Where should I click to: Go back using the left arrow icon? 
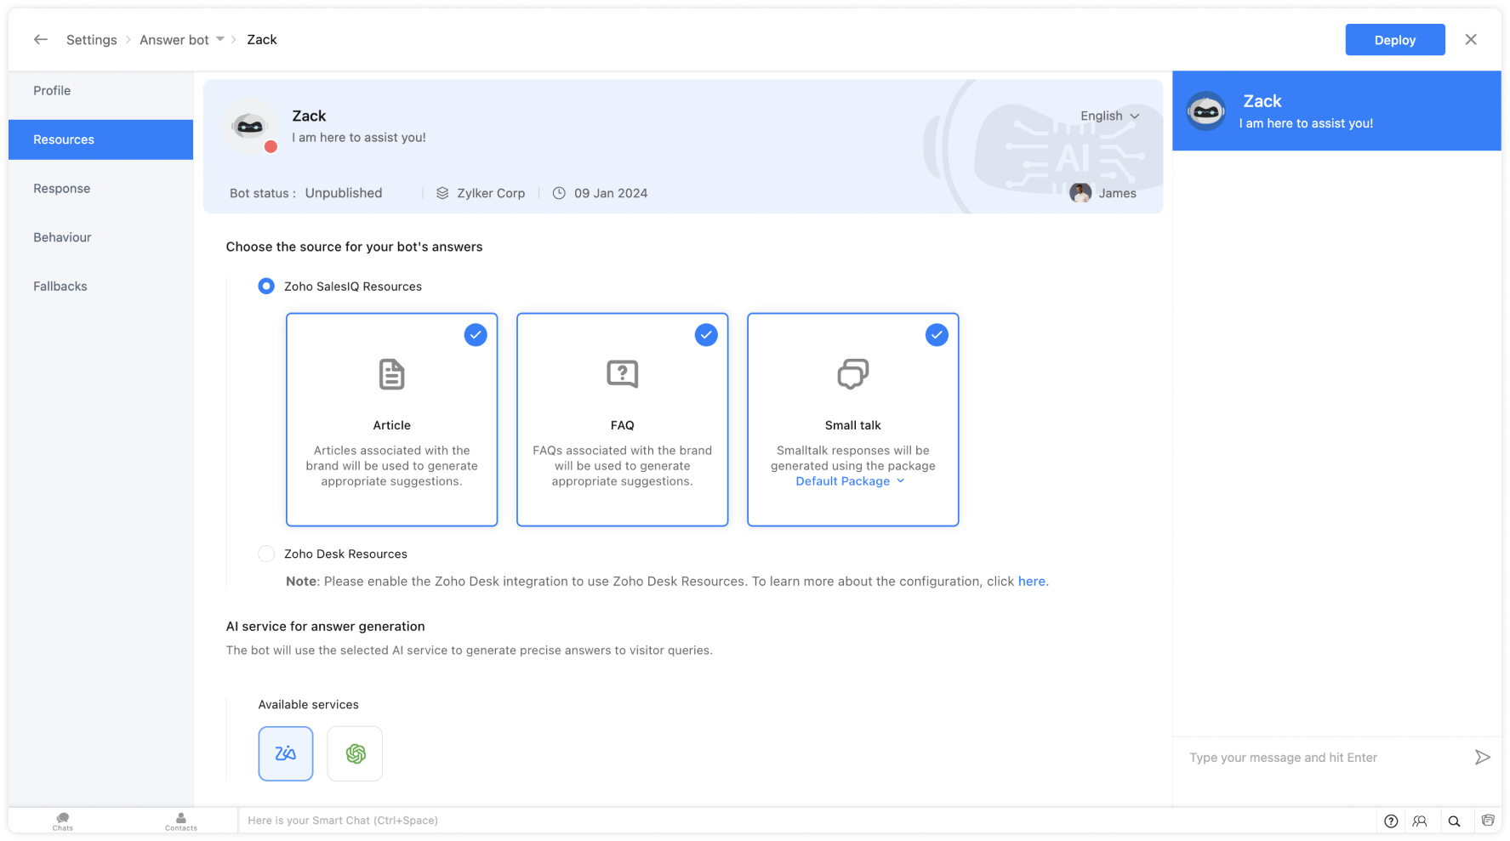click(x=40, y=40)
